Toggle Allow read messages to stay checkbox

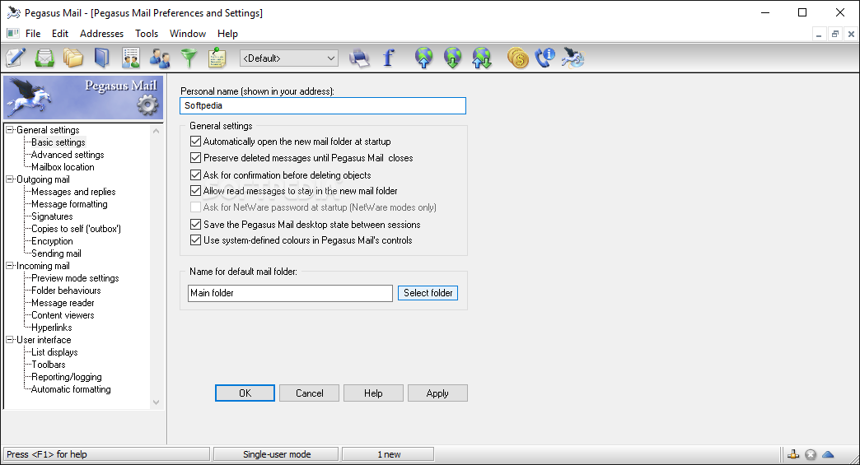[x=195, y=191]
